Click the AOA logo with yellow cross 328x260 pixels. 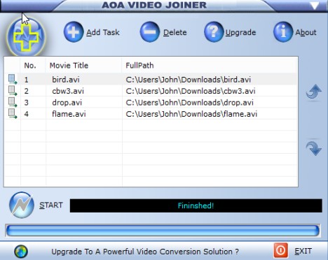tap(26, 37)
